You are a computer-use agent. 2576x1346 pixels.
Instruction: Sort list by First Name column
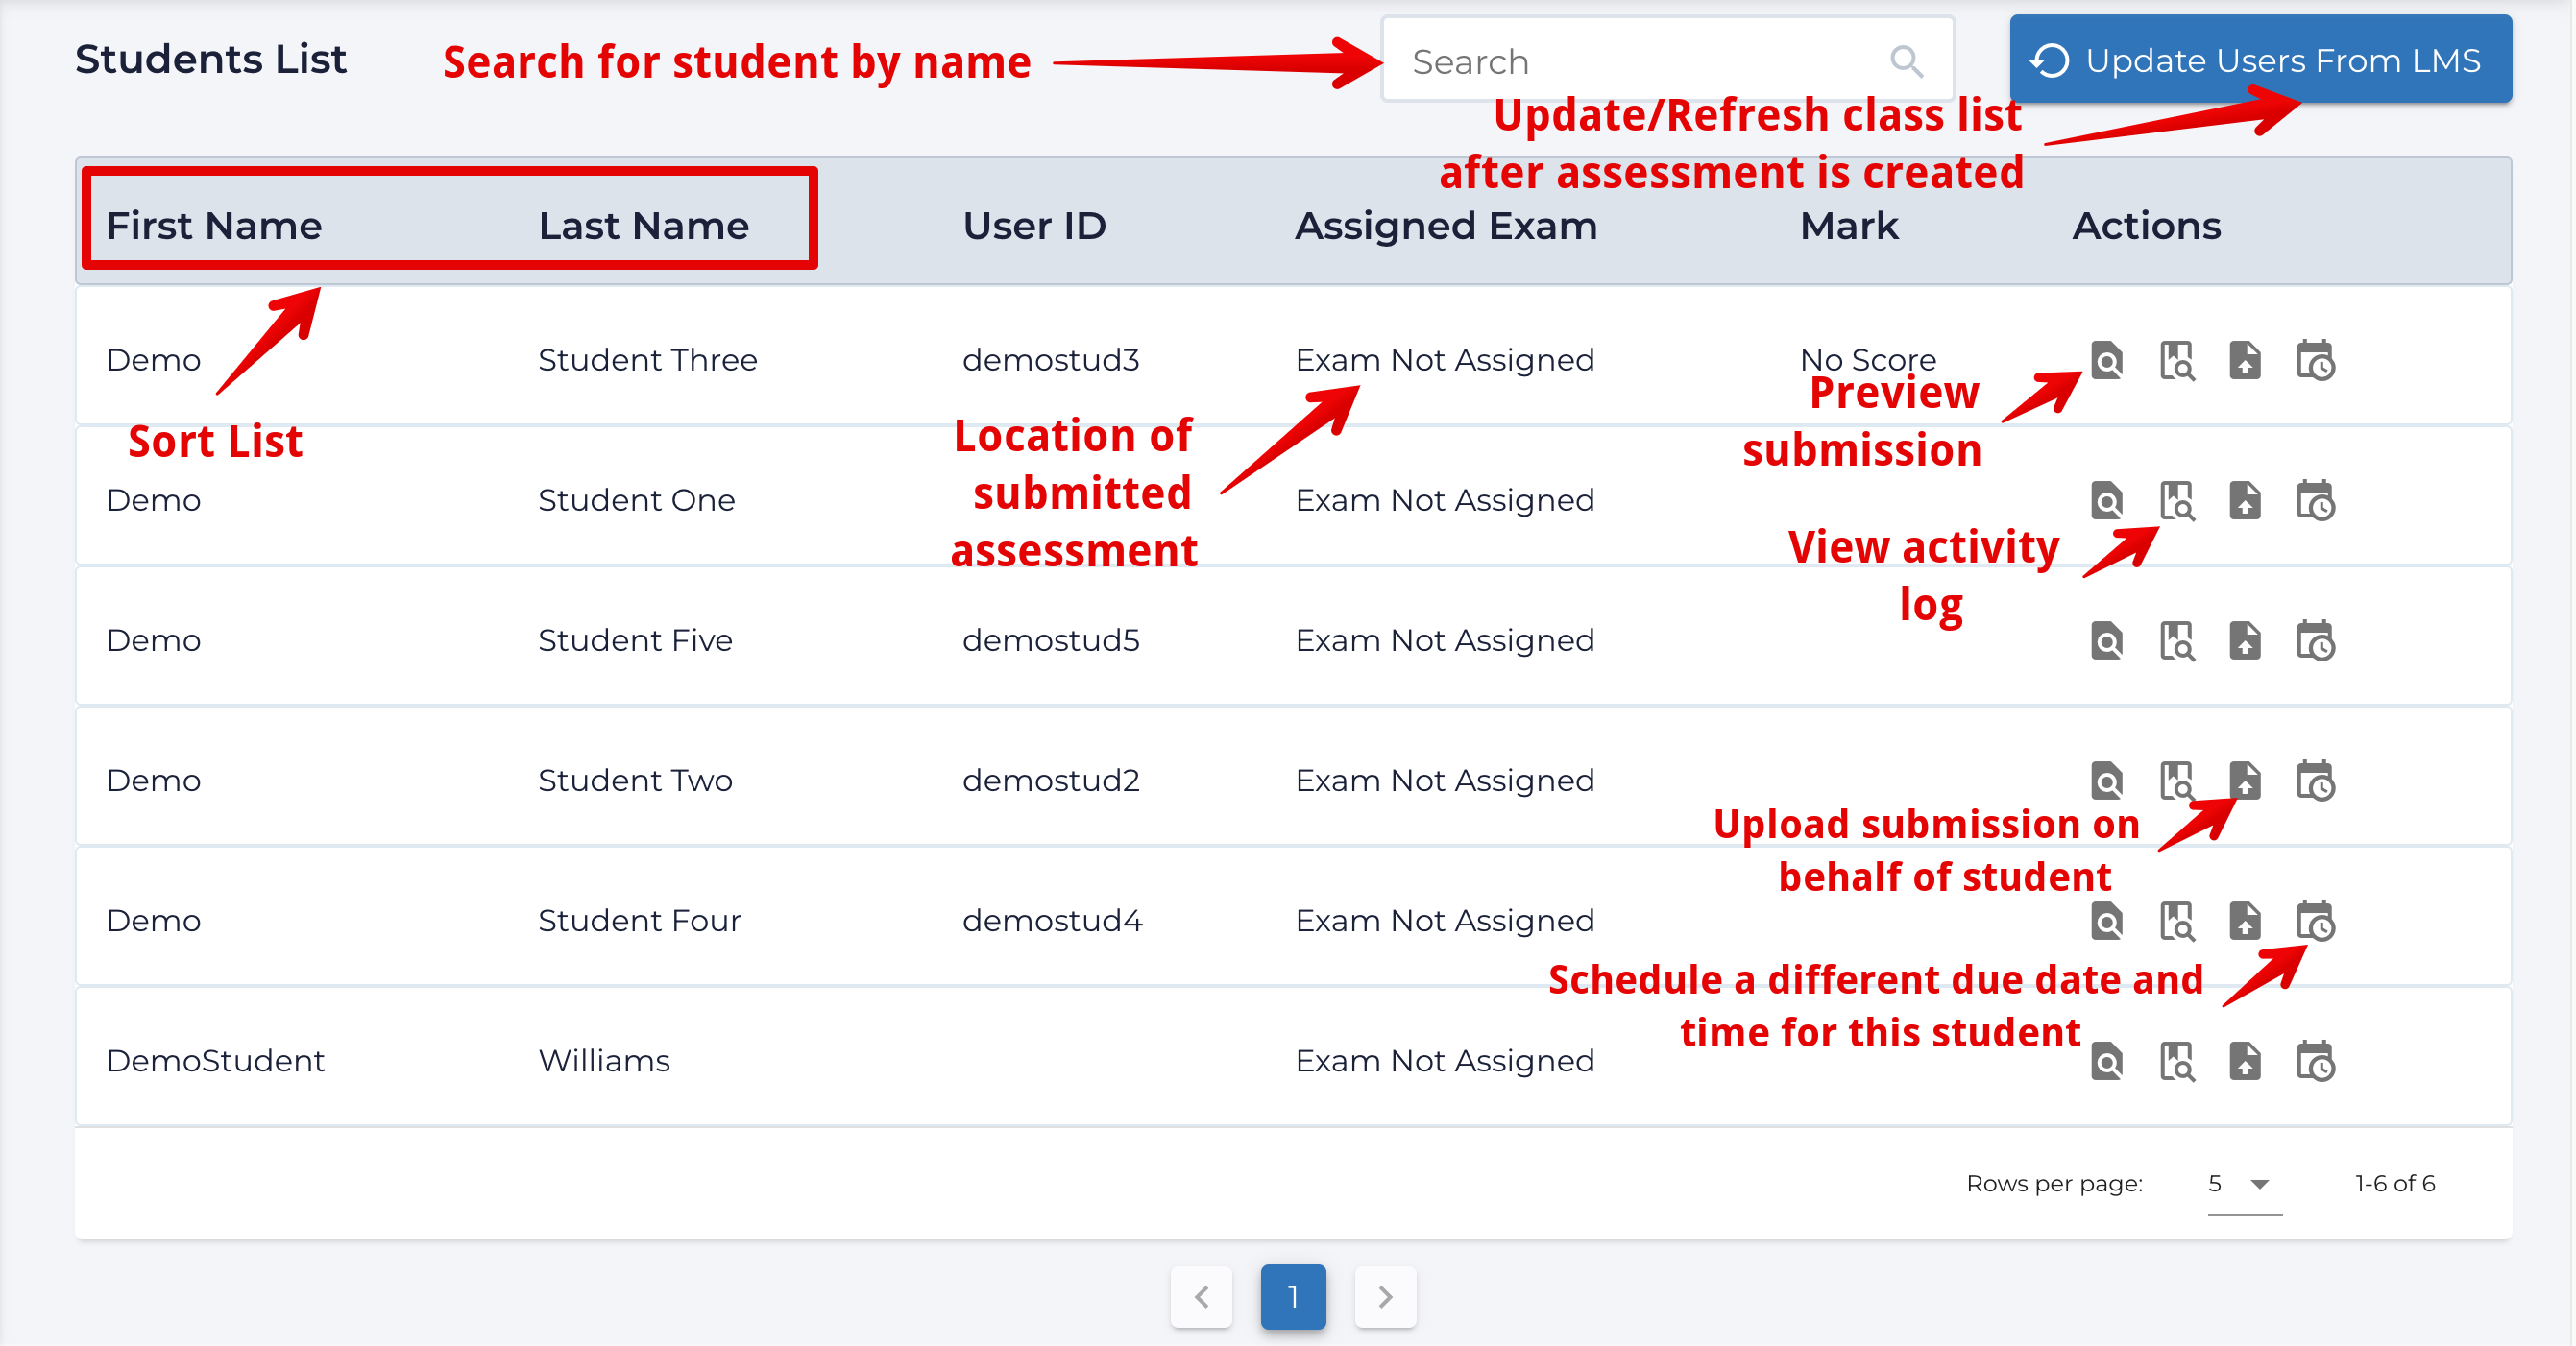(x=214, y=226)
